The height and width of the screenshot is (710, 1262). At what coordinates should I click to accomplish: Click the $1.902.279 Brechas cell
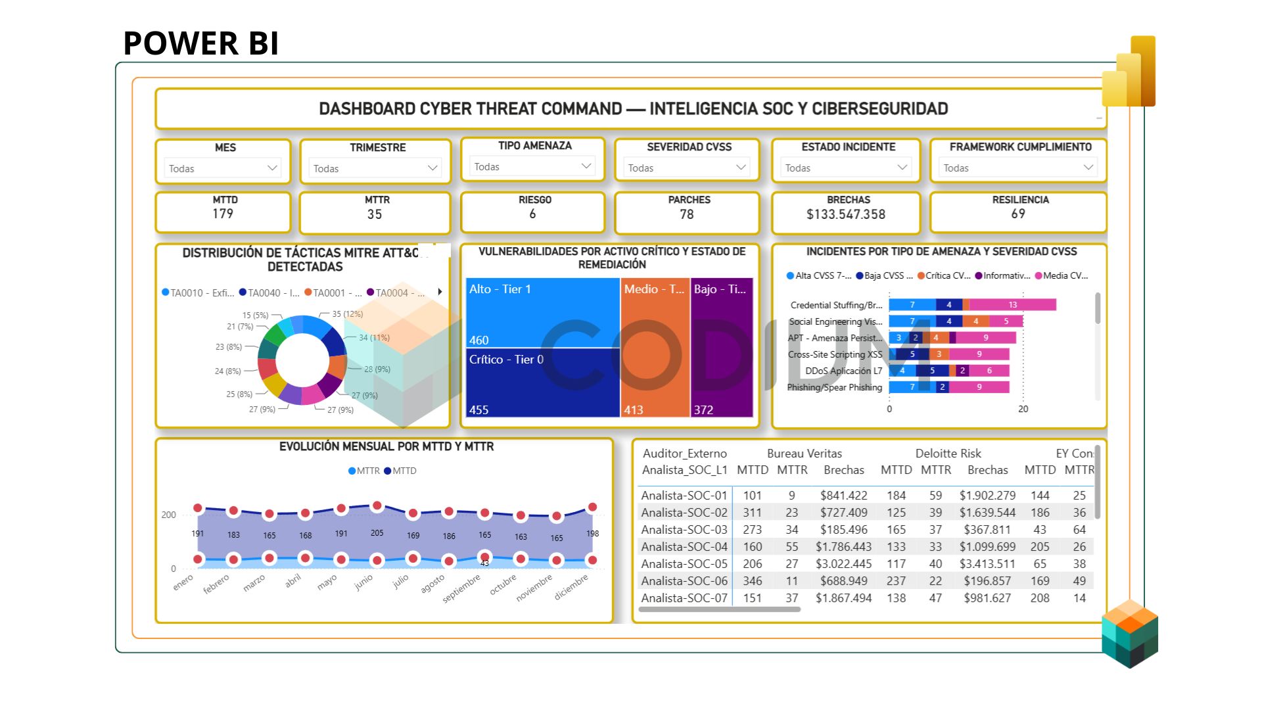(987, 496)
